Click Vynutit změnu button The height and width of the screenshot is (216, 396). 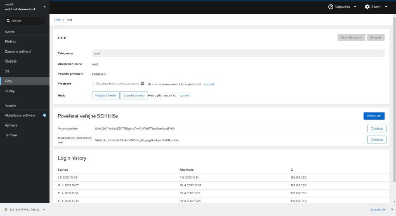click(134, 95)
